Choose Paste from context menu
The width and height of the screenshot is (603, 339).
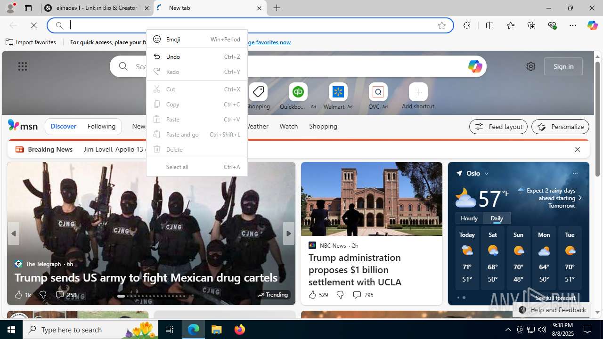tap(197, 119)
